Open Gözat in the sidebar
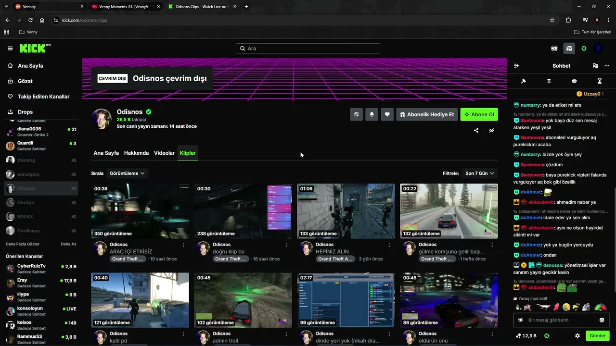The width and height of the screenshot is (616, 346). (25, 81)
